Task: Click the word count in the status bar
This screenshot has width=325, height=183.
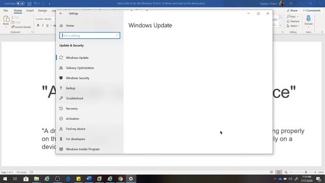Action: pos(21,172)
